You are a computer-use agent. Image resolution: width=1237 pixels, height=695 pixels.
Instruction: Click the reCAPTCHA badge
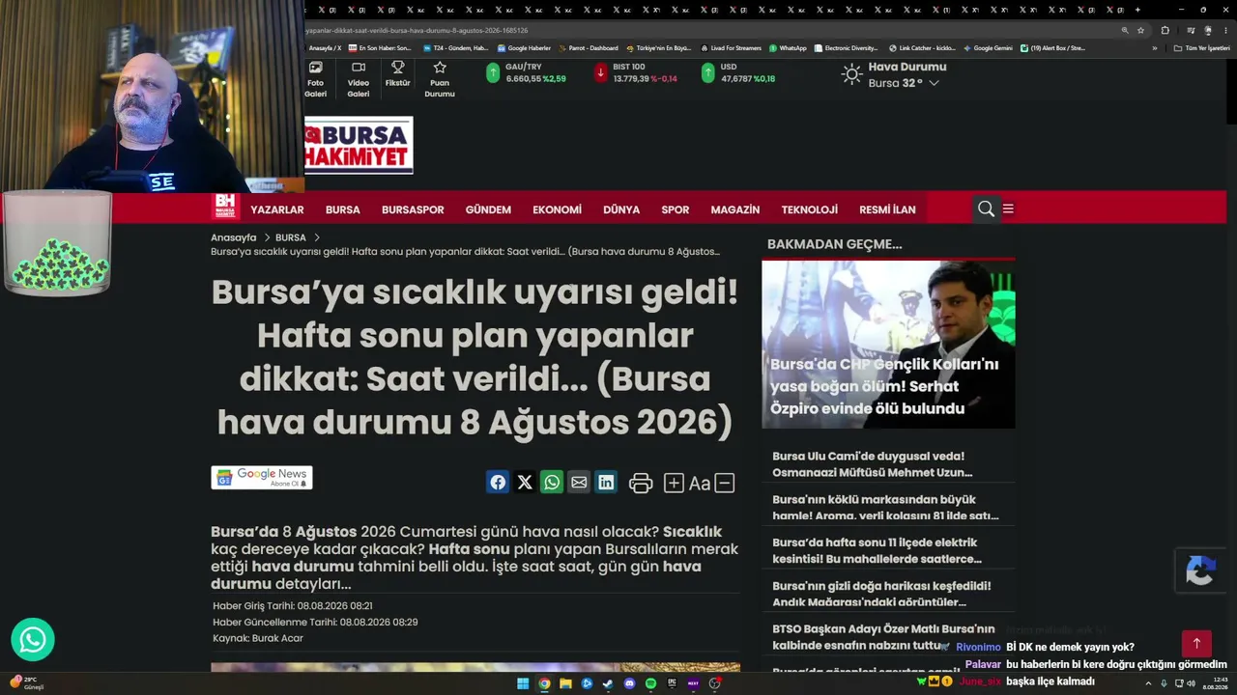tap(1199, 570)
